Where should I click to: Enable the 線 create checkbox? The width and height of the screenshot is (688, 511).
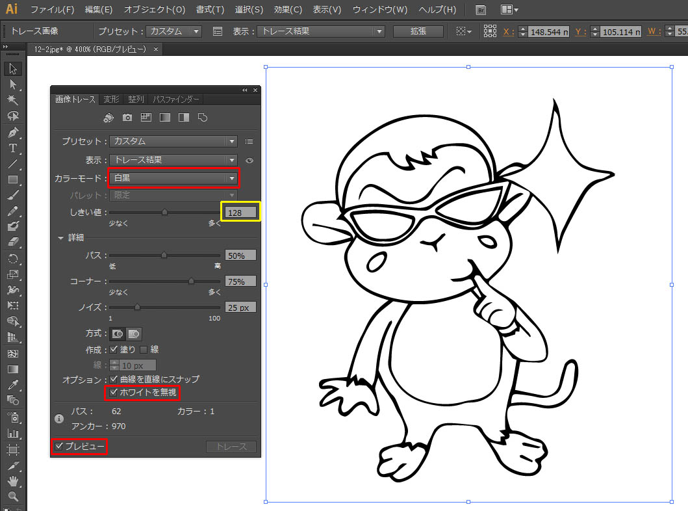click(144, 350)
